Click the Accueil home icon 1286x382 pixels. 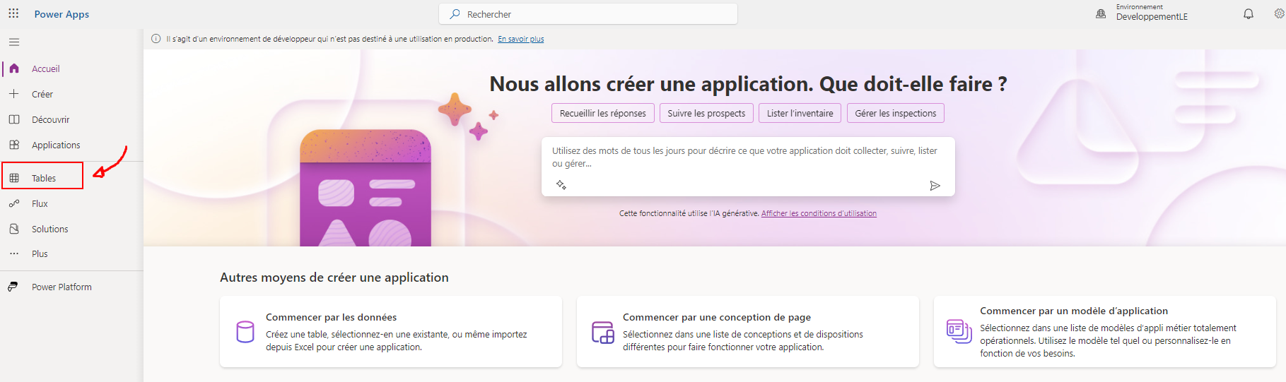(x=14, y=68)
